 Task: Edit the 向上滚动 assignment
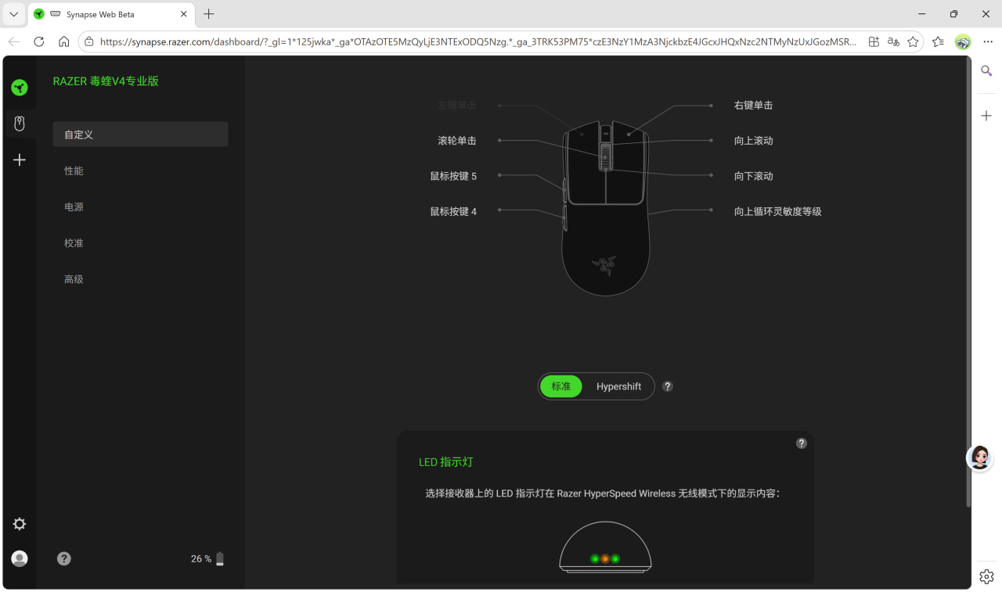753,141
